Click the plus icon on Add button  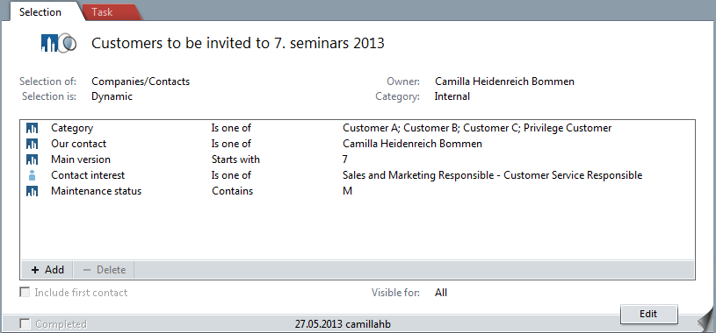point(35,270)
